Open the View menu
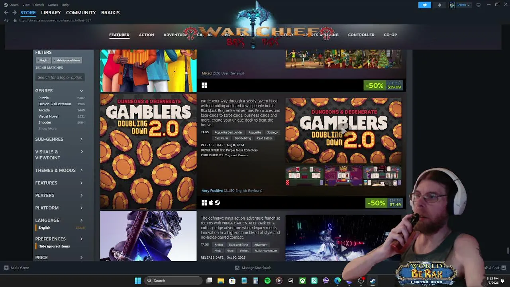Image resolution: width=510 pixels, height=287 pixels. [26, 5]
